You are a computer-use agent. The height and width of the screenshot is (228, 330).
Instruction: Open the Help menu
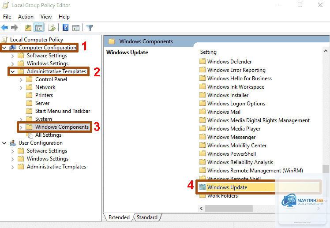(64, 17)
